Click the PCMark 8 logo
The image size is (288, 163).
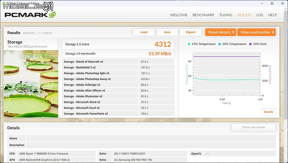coord(30,15)
